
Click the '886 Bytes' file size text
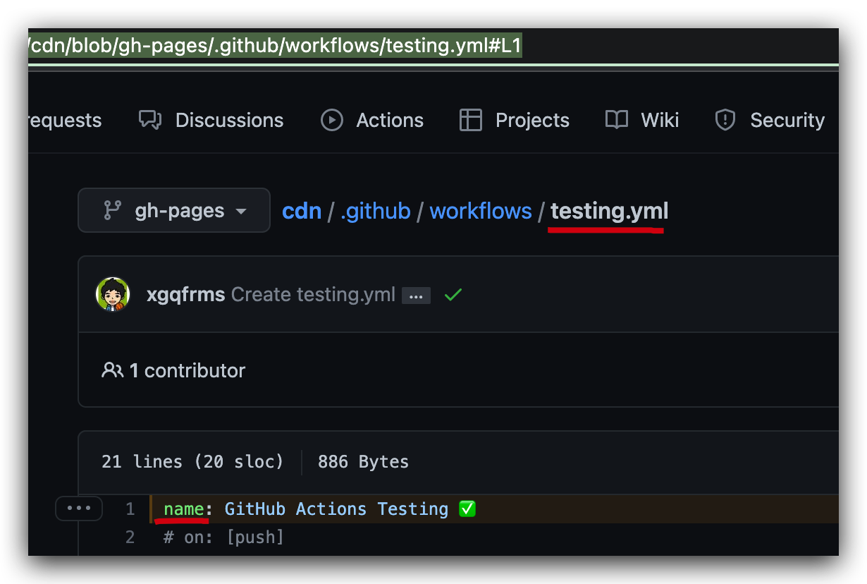363,462
